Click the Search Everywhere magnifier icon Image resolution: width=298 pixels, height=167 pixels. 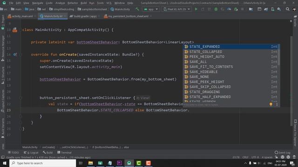coord(288,9)
